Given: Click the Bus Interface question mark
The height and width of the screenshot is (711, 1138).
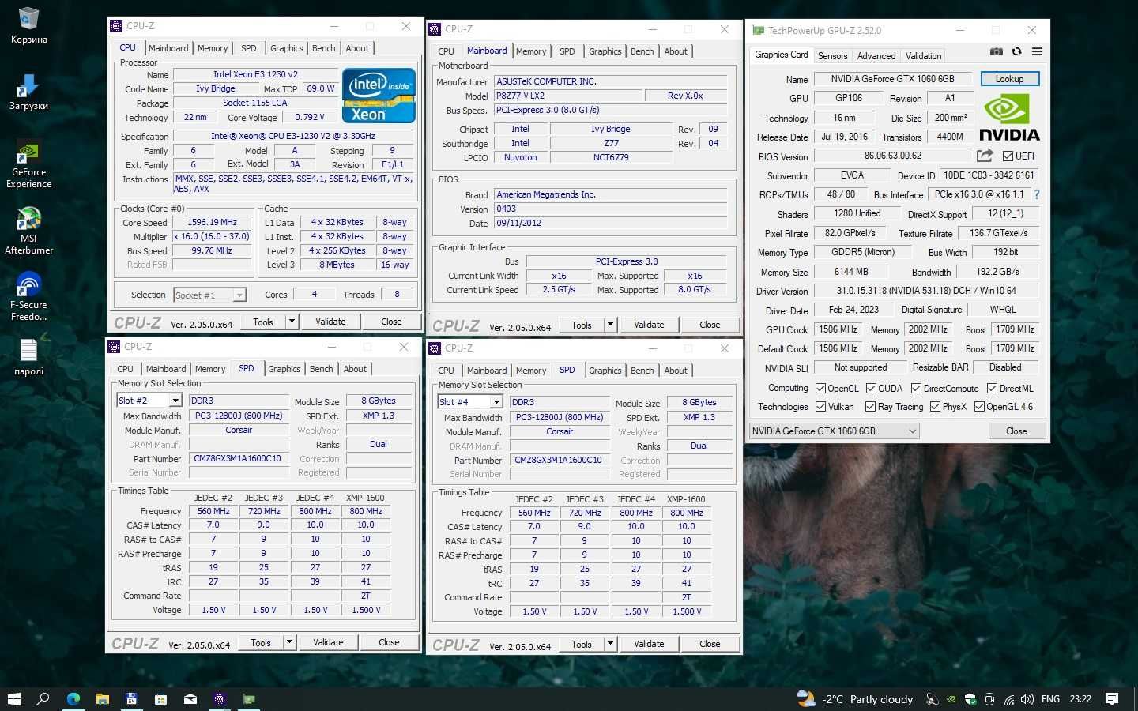Looking at the screenshot, I should pyautogui.click(x=1036, y=194).
